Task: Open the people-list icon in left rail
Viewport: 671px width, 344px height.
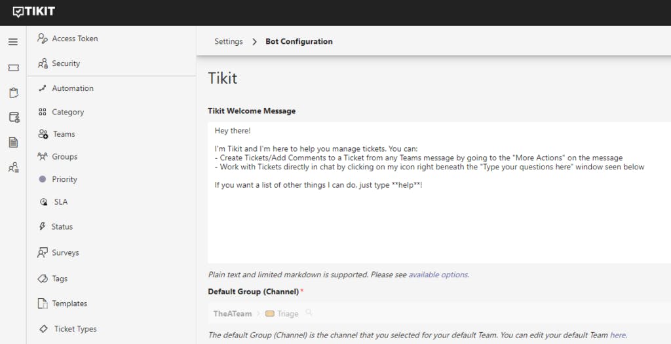Action: click(x=13, y=167)
